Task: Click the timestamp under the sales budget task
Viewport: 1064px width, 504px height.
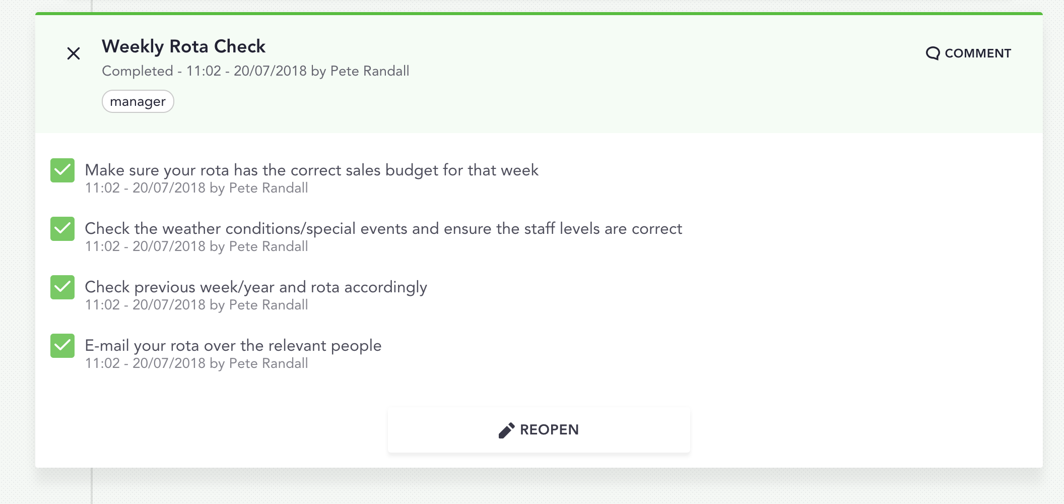Action: click(x=196, y=188)
